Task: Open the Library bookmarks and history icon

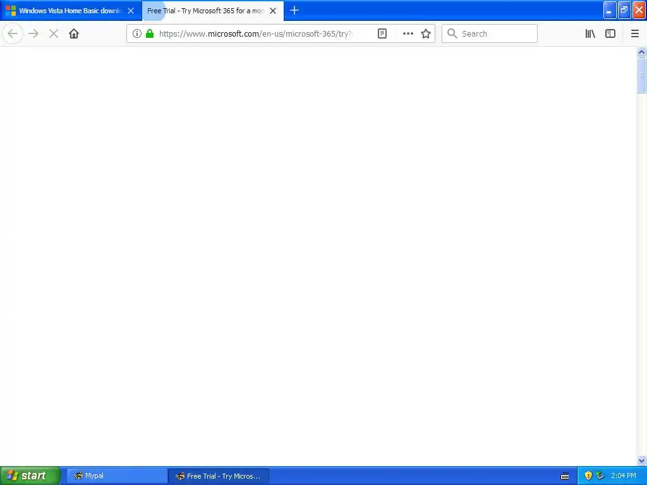Action: (x=590, y=33)
